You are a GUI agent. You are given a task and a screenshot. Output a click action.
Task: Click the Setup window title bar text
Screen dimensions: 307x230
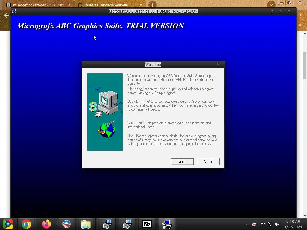pos(153,11)
